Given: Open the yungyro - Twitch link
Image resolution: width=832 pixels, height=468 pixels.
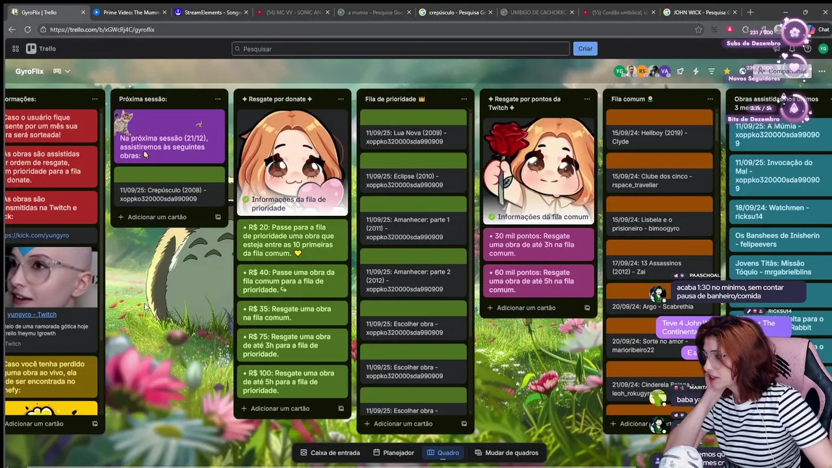Looking at the screenshot, I should pos(32,315).
